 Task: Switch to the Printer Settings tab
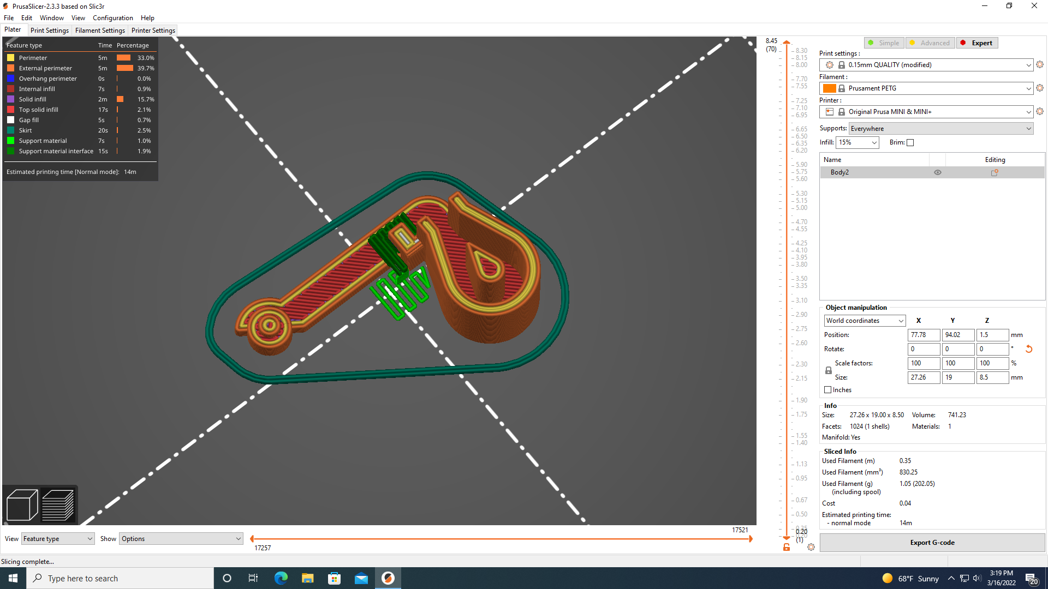tap(153, 30)
